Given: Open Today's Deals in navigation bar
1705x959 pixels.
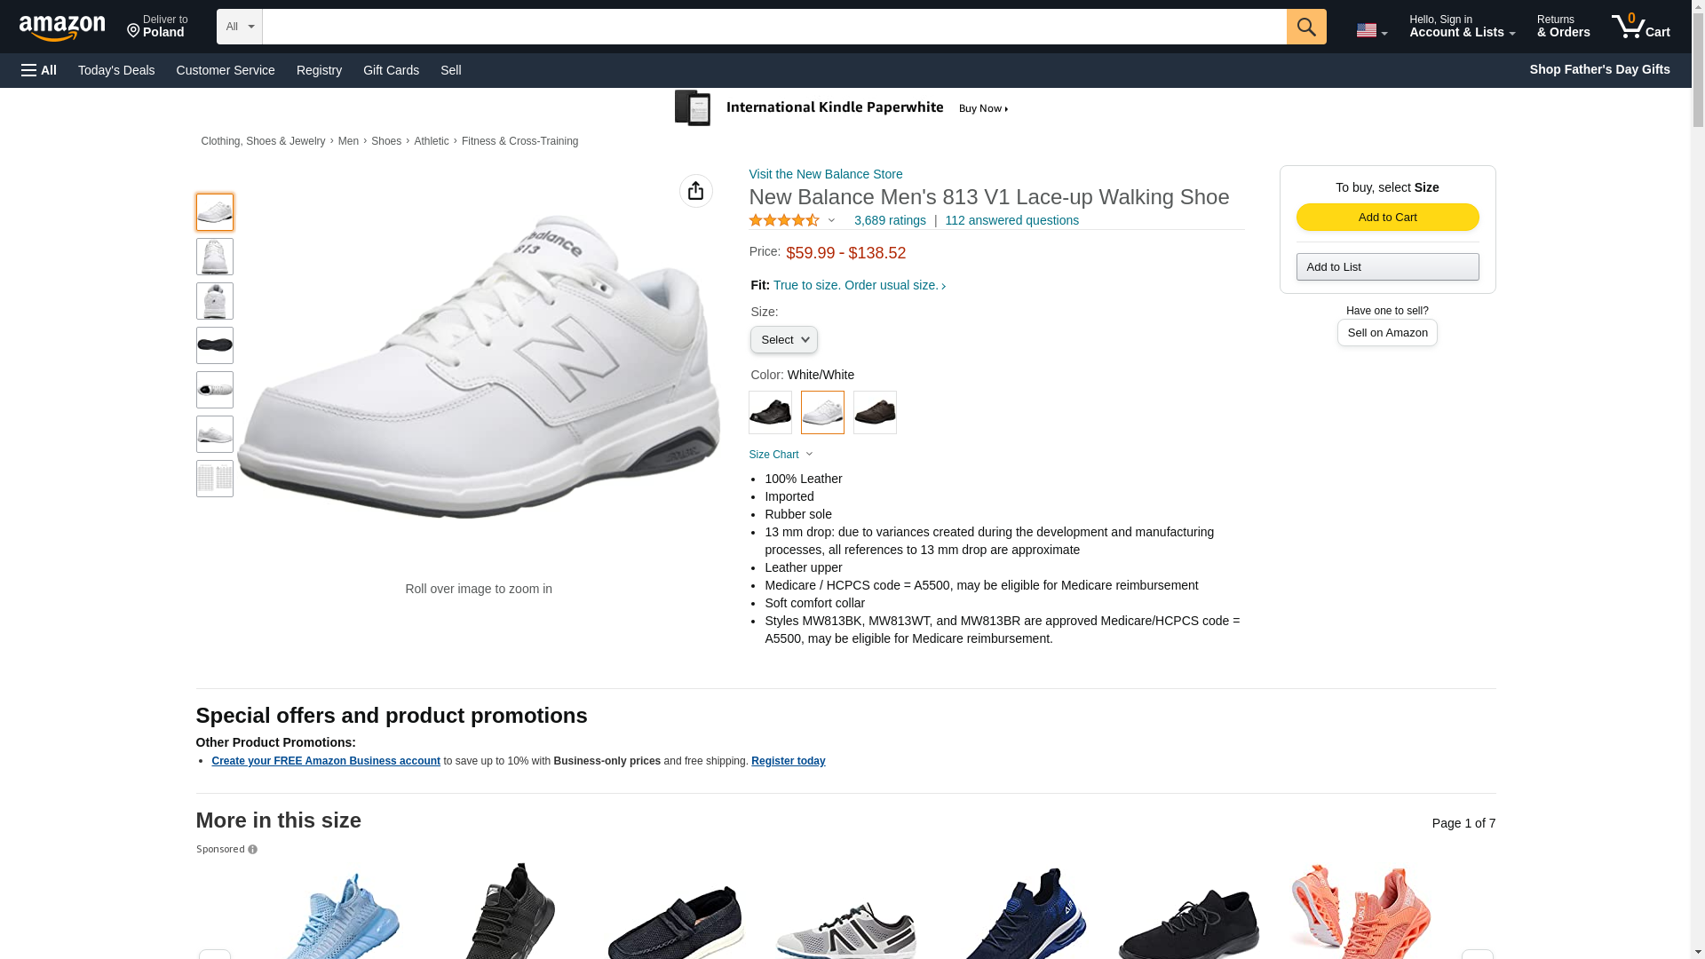Looking at the screenshot, I should pyautogui.click(x=116, y=70).
